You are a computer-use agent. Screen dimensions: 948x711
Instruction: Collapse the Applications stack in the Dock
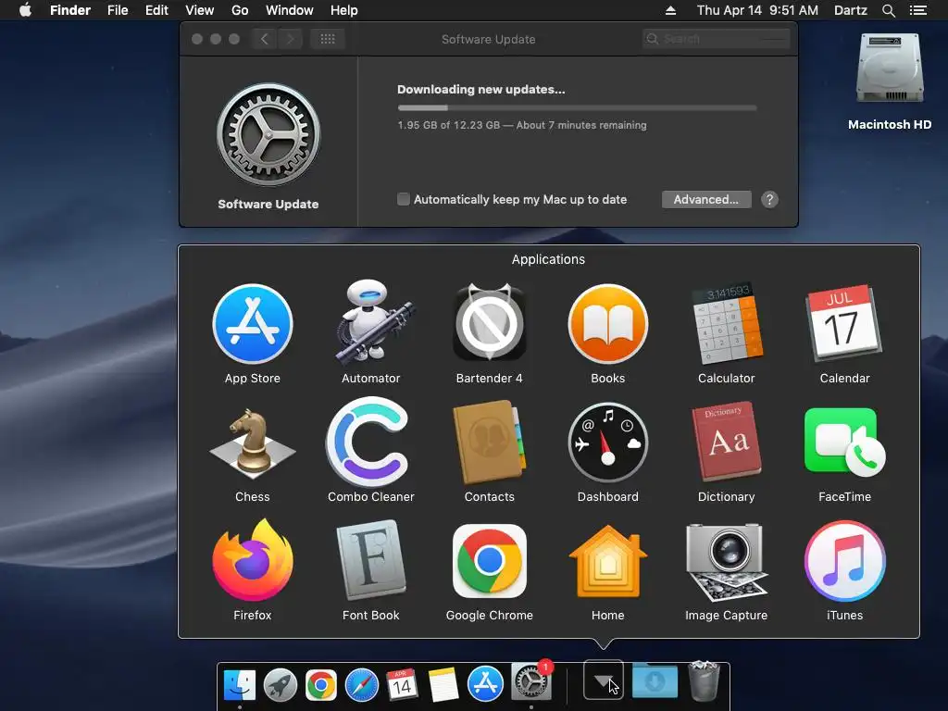click(604, 680)
